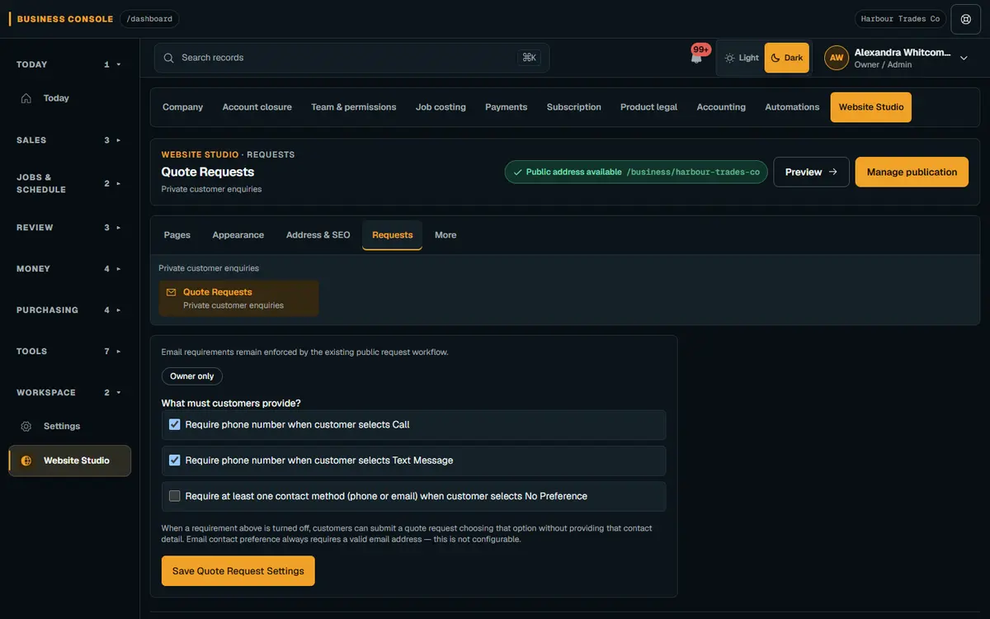
Task: Open the Address & SEO sub-tab
Action: coord(318,235)
